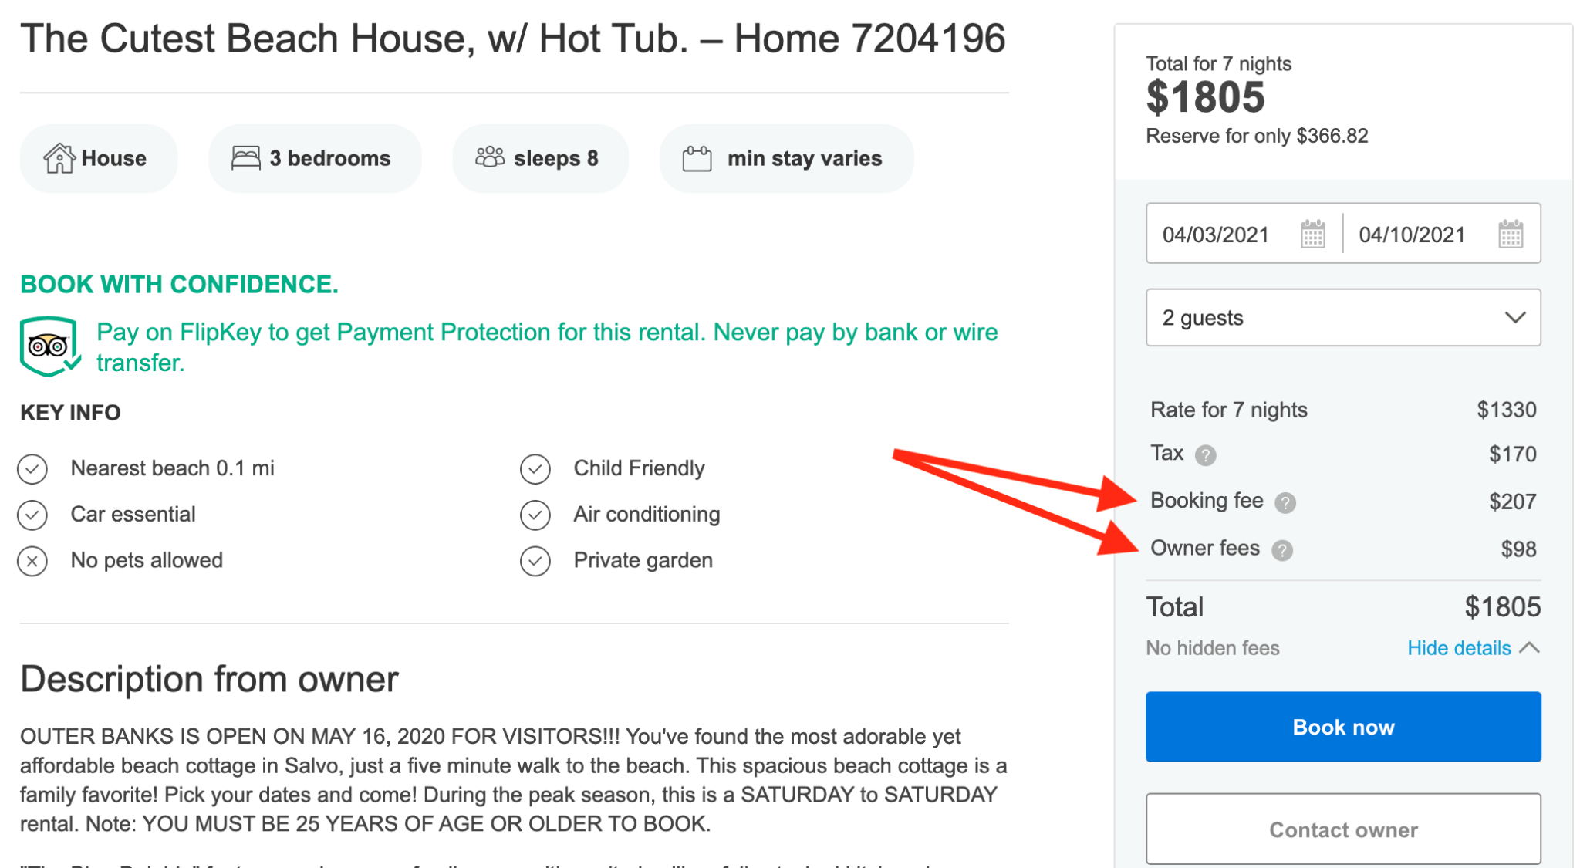The width and height of the screenshot is (1580, 868).
Task: Click the Tax help question mark
Action: [x=1206, y=454]
